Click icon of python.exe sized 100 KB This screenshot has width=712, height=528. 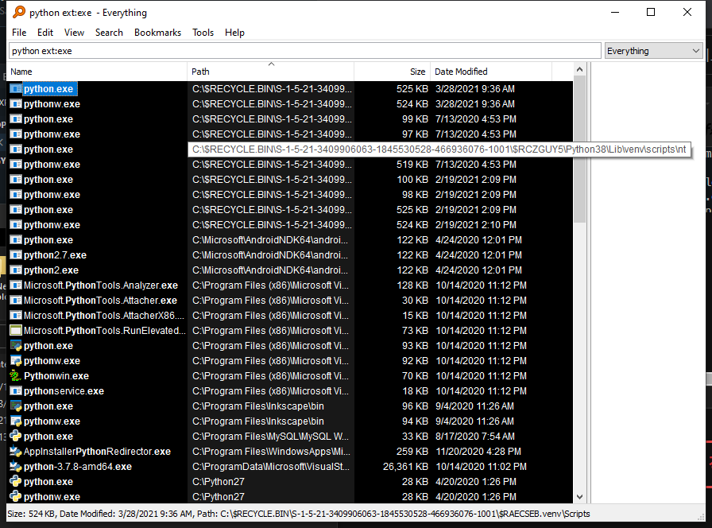(x=15, y=179)
